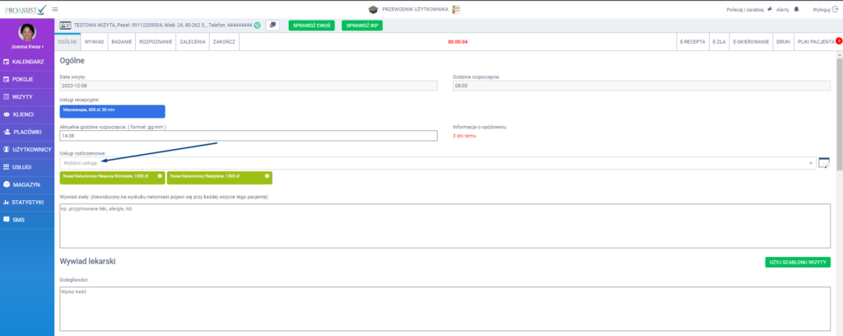The width and height of the screenshot is (843, 336).
Task: Go to the Zakończ tab
Action: [224, 40]
